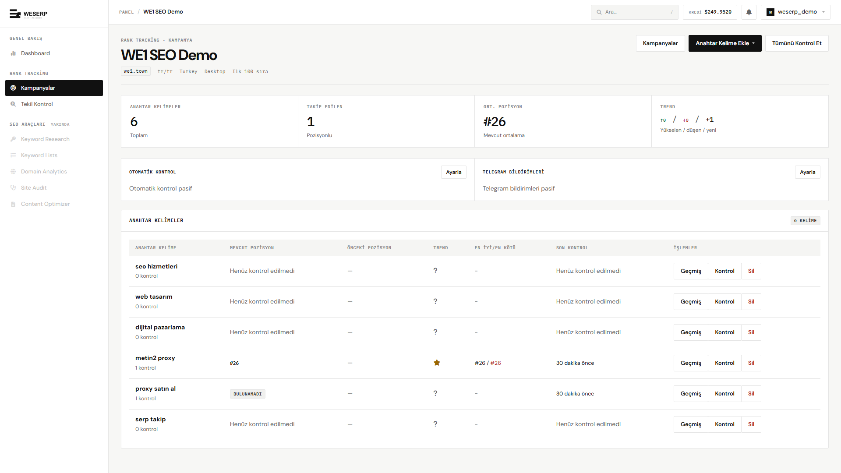Click the BULUNAMADI badge

247,394
